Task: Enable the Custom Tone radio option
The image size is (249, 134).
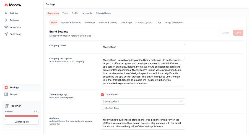Action: [x=102, y=108]
